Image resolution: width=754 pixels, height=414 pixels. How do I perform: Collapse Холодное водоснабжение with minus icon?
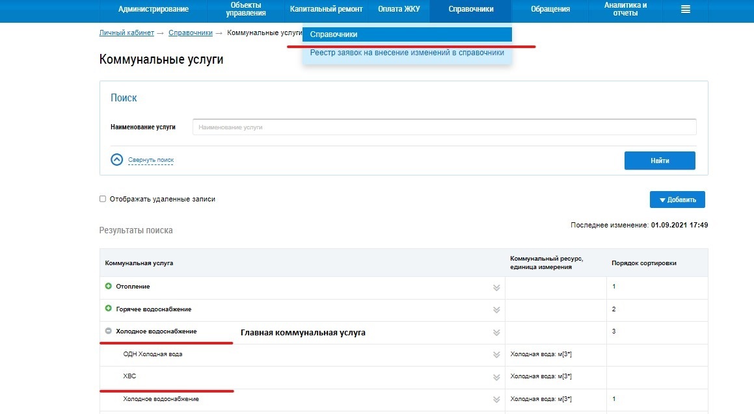click(109, 331)
